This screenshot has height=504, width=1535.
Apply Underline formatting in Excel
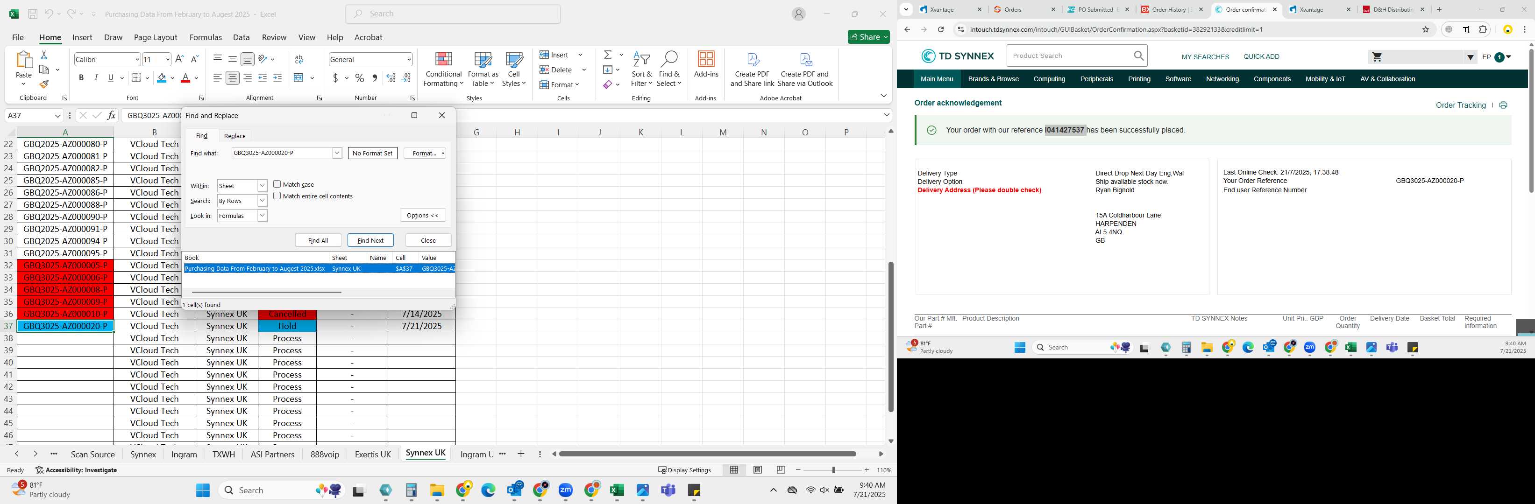pos(111,78)
